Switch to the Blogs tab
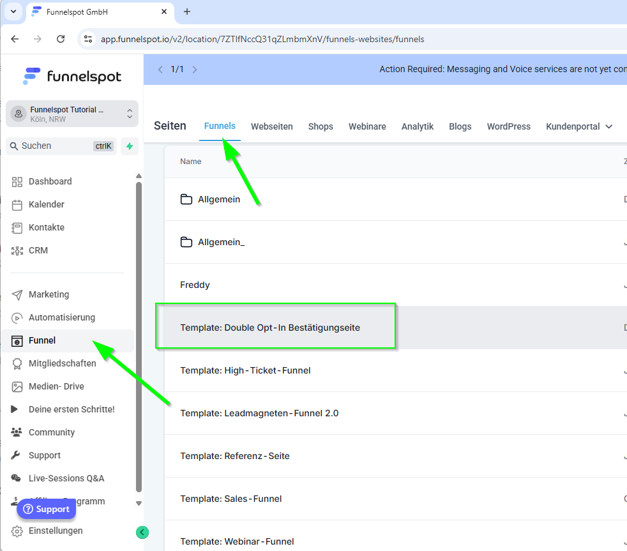The width and height of the screenshot is (627, 551). [x=460, y=127]
